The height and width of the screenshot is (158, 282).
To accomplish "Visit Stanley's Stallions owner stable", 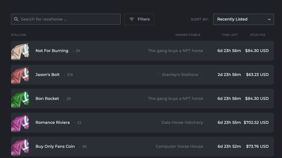I will [x=180, y=75].
